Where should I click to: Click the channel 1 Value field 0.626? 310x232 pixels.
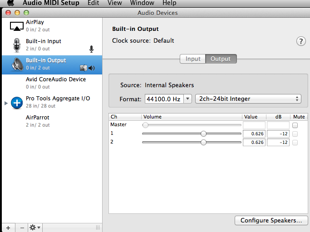[254, 133]
